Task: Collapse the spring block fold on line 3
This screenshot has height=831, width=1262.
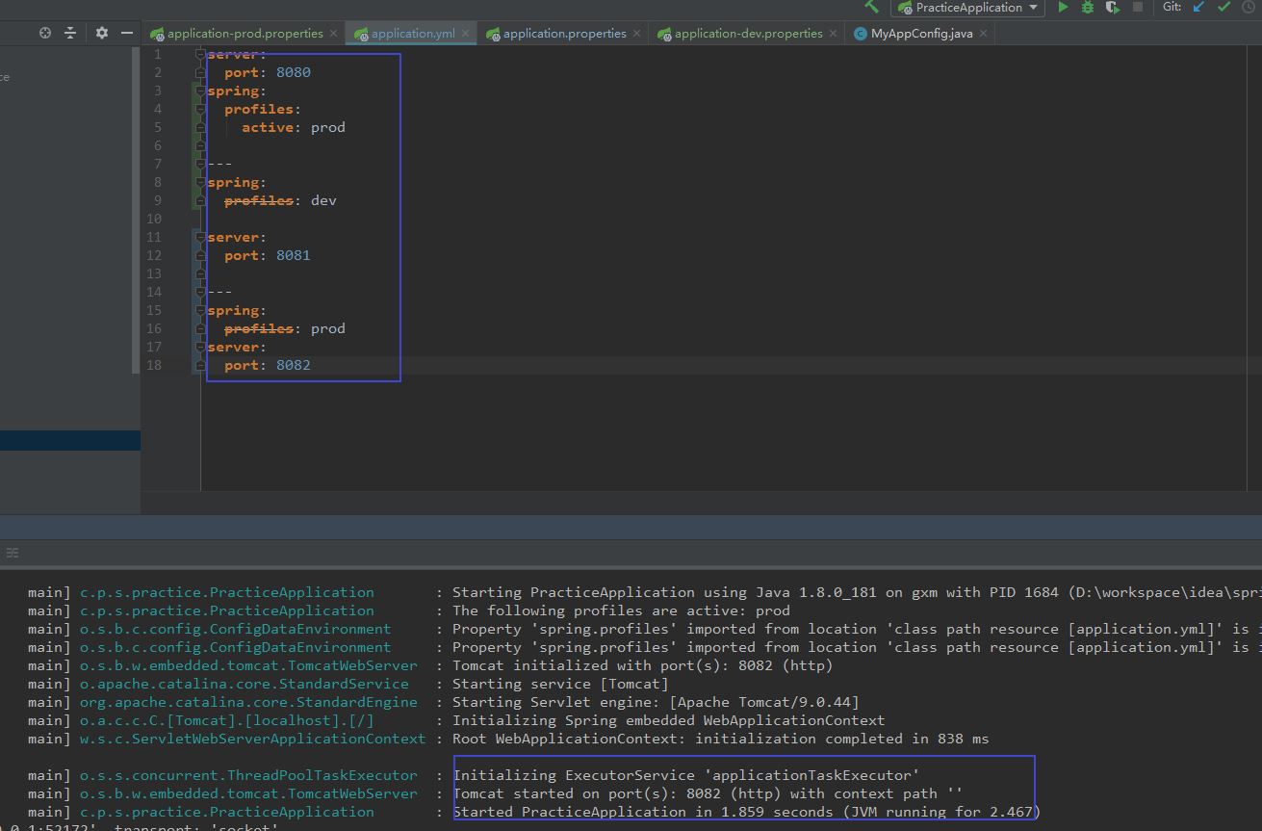Action: click(x=200, y=91)
